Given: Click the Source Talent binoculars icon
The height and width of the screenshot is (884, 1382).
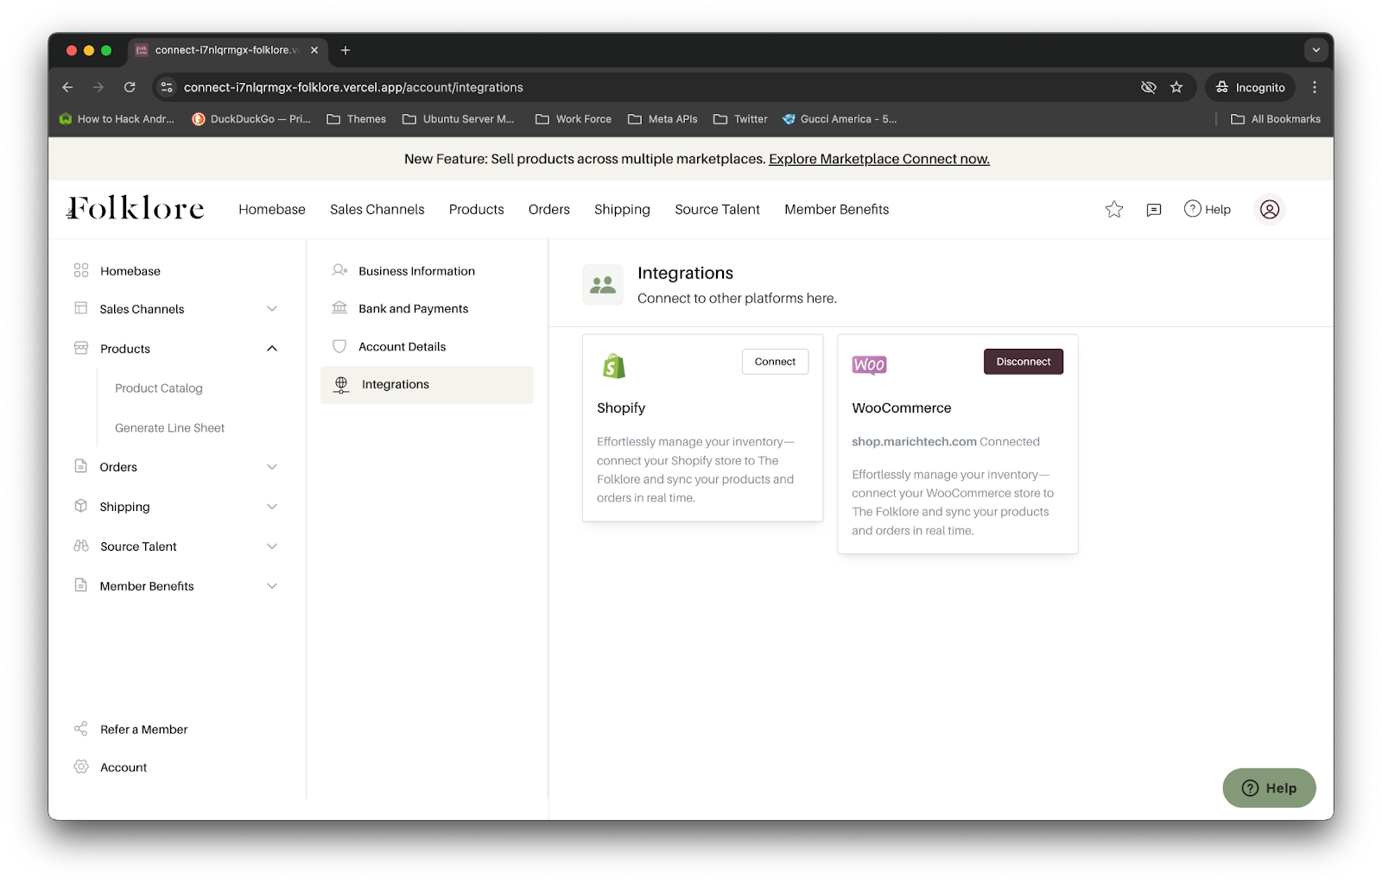Looking at the screenshot, I should pyautogui.click(x=81, y=546).
